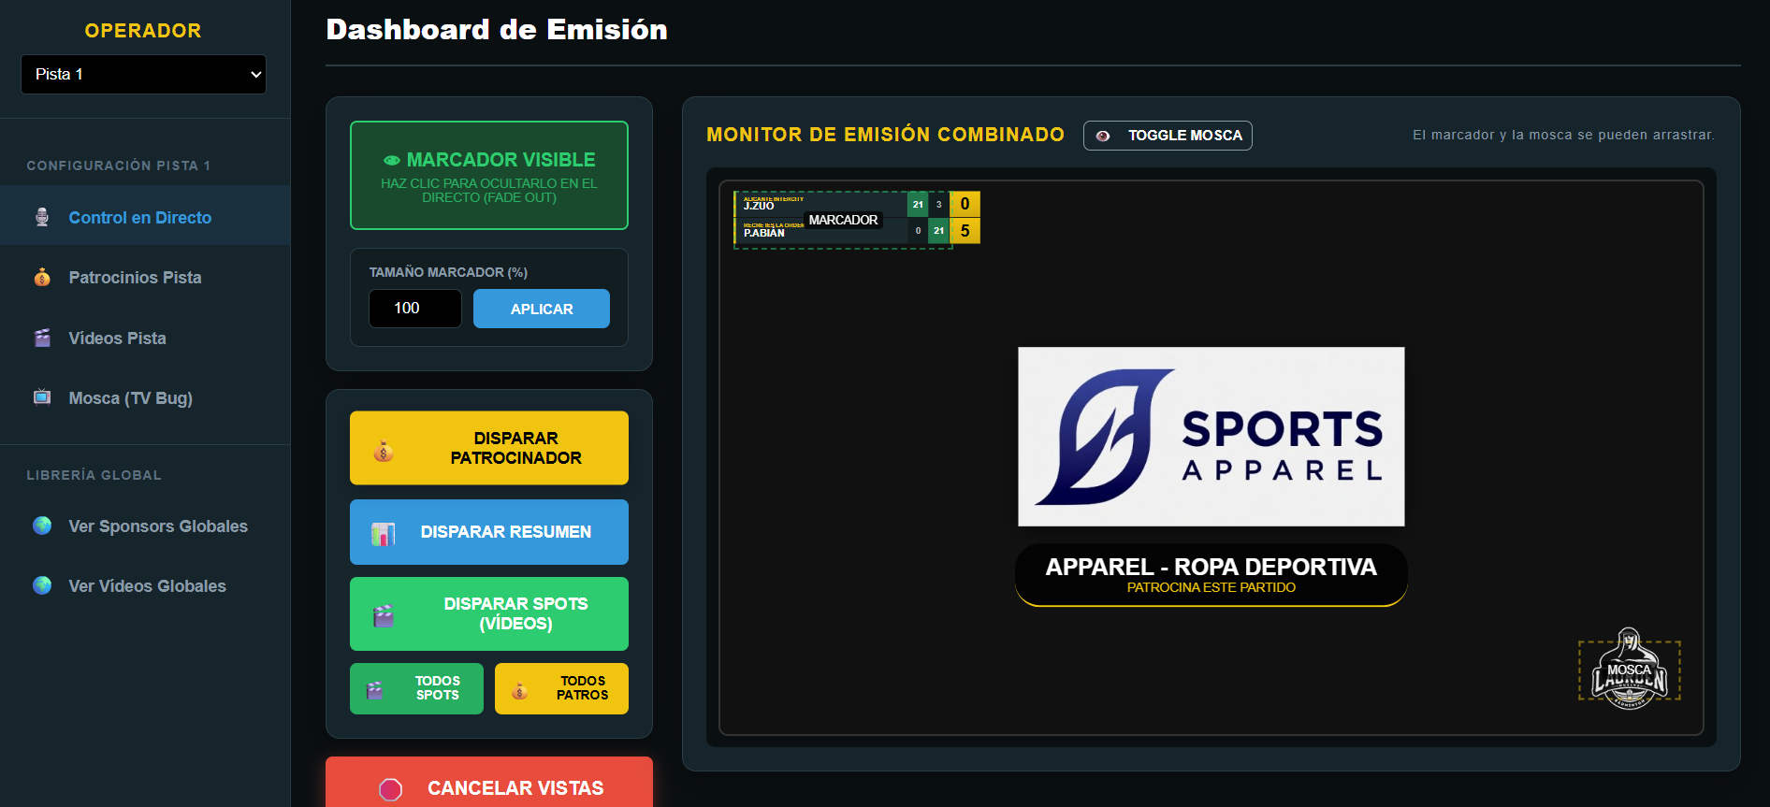Fire the Disparar Patrocinador button

[488, 448]
